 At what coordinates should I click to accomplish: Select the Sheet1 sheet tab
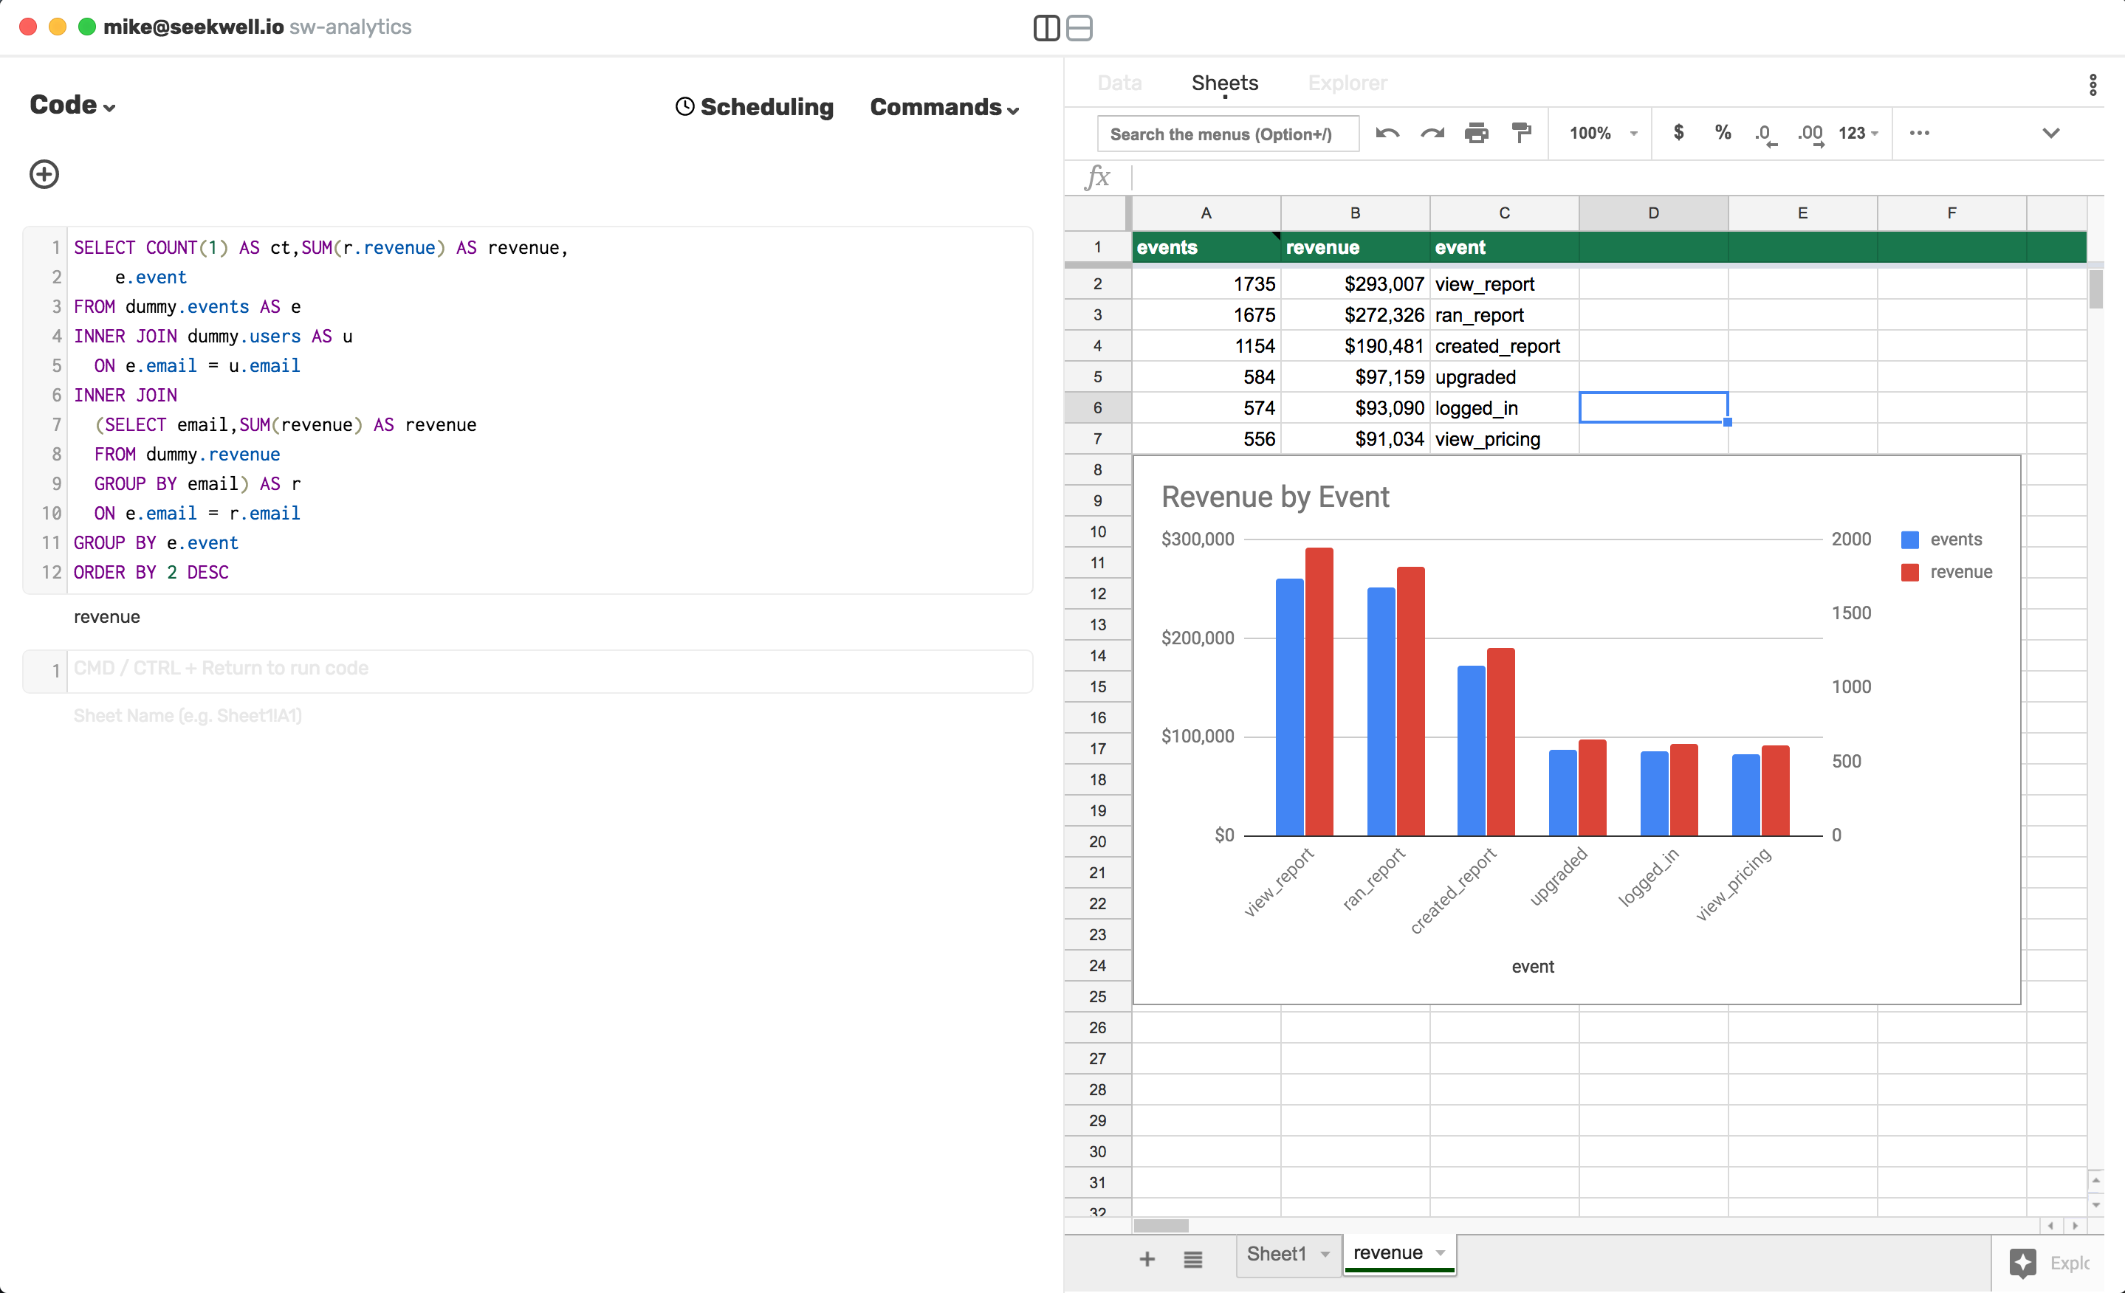pos(1277,1254)
